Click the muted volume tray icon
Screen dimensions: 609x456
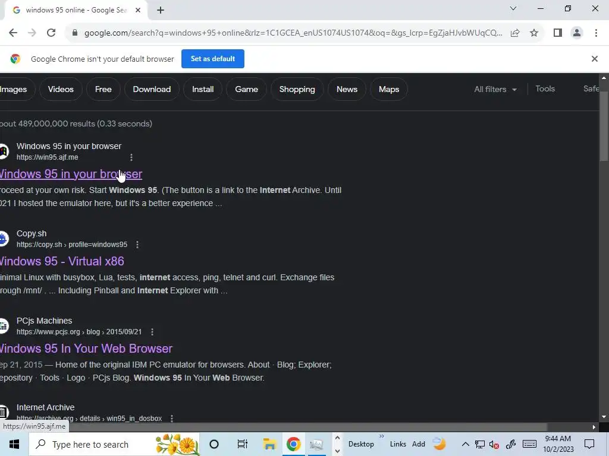coord(494,444)
